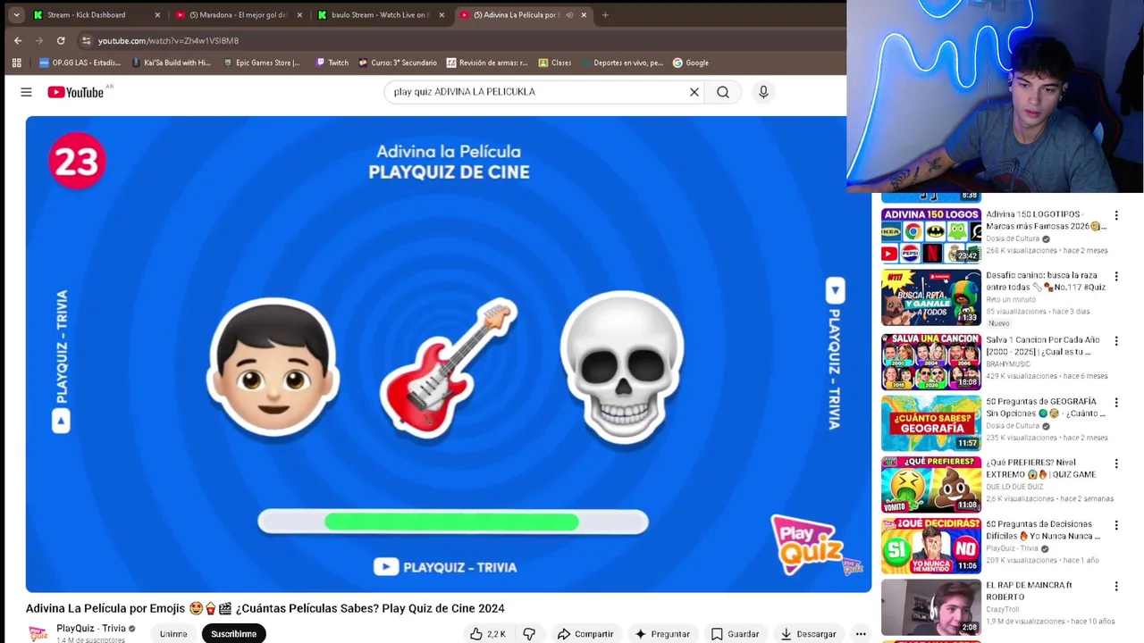Open the site info icon in address bar
The height and width of the screenshot is (643, 1144).
(86, 40)
